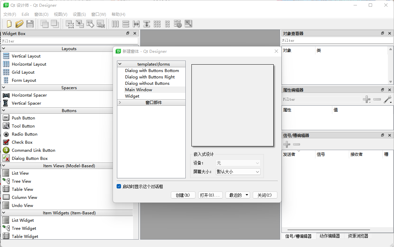This screenshot has width=394, height=247.
Task: Open the 设备 device combo box
Action: click(x=238, y=163)
